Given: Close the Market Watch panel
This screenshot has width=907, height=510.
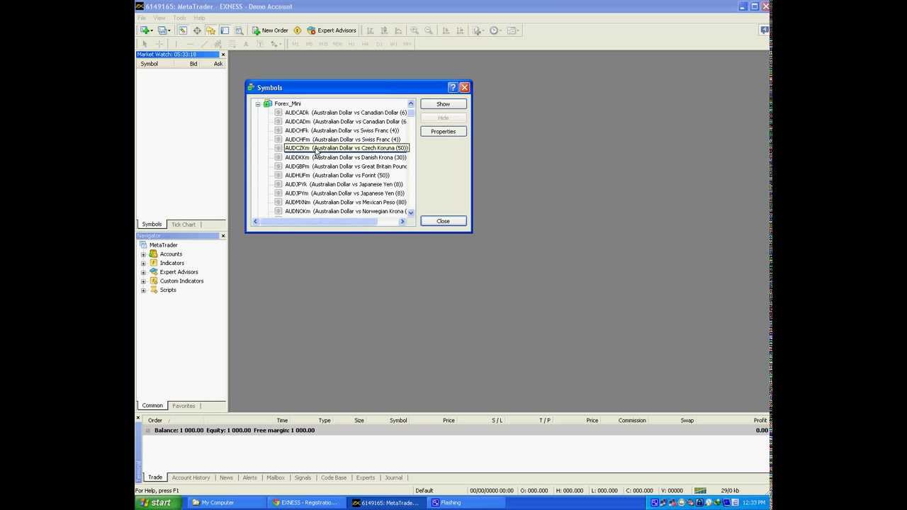Looking at the screenshot, I should (223, 55).
